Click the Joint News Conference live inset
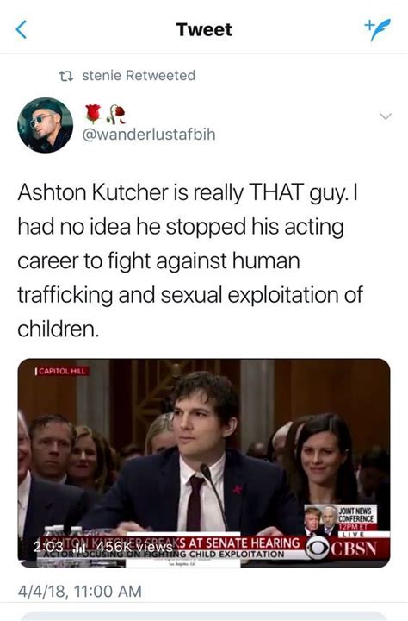Image resolution: width=408 pixels, height=621 pixels. [x=341, y=520]
